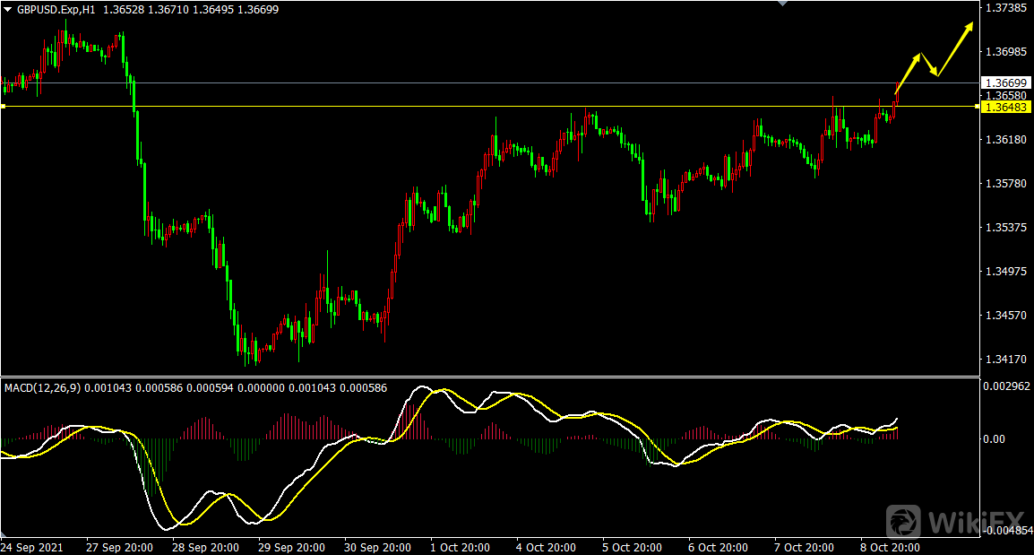This screenshot has height=555, width=1034.
Task: Click left end handle of yellow horizontal line
Action: pos(3,107)
